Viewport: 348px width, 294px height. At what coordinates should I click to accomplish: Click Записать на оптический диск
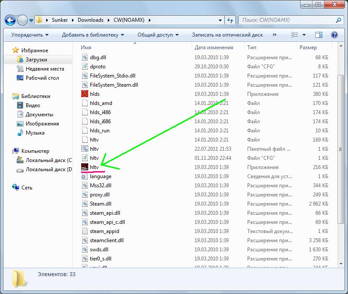[x=227, y=35]
